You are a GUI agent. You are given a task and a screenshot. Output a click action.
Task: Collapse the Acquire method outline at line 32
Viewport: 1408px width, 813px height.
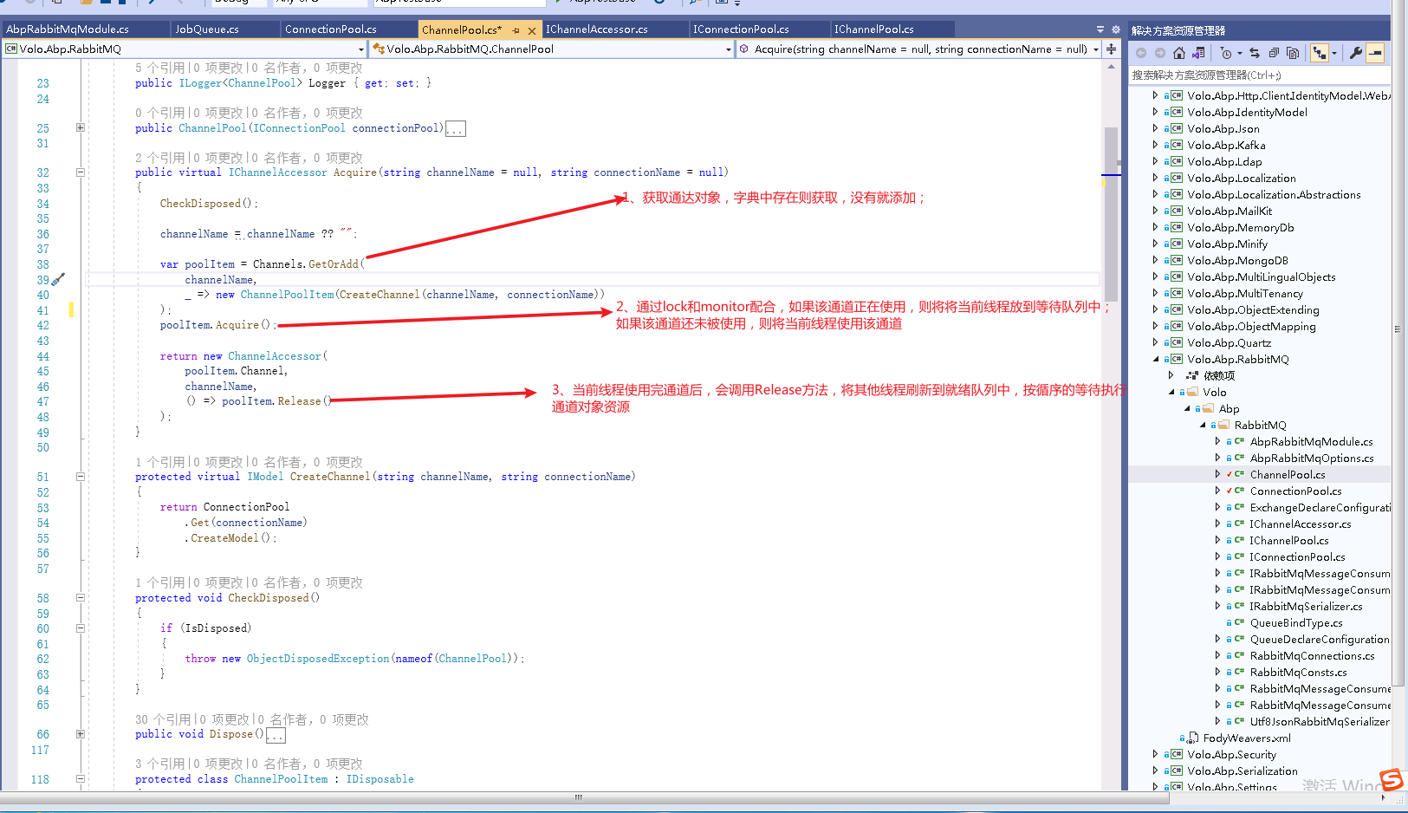81,172
